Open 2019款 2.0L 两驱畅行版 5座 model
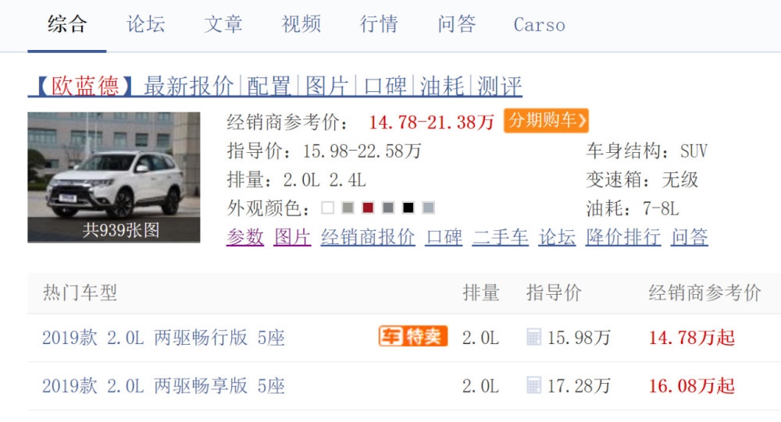 [163, 338]
